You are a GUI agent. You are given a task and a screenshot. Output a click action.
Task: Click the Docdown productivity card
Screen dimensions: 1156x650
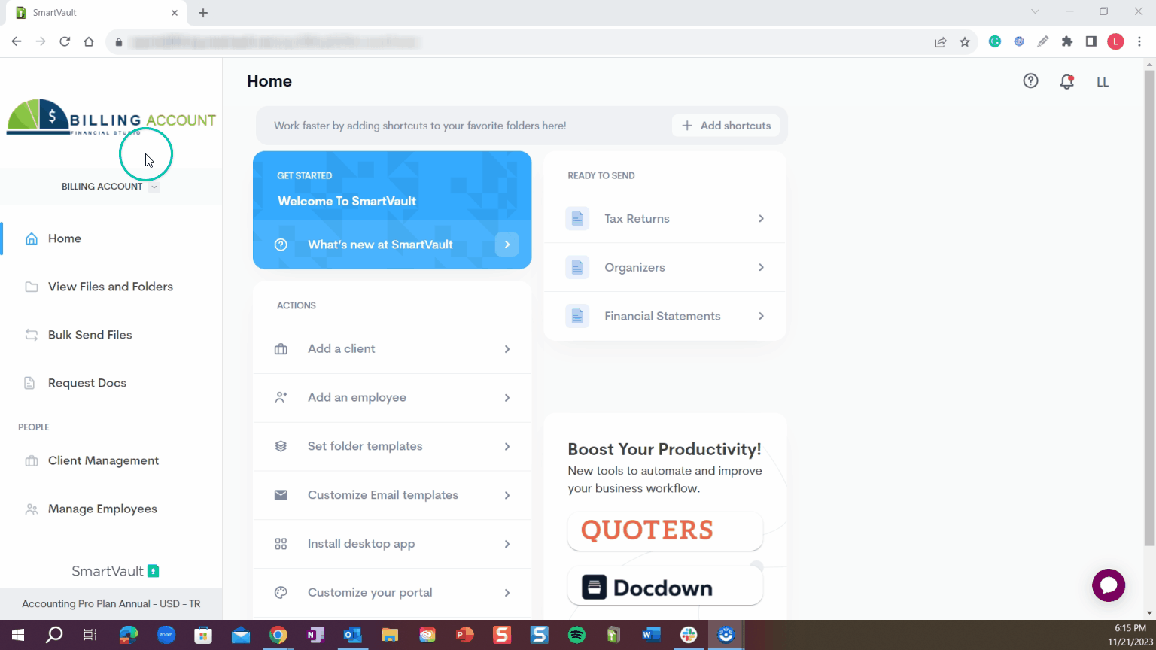pos(665,587)
